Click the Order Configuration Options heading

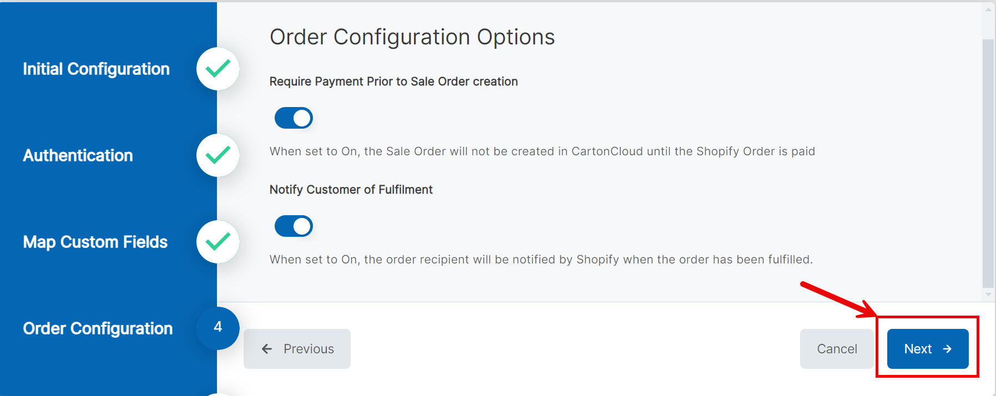point(412,37)
